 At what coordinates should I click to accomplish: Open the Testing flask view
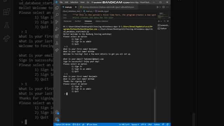(x=57, y=43)
